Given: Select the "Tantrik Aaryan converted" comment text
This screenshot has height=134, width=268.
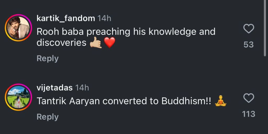Looking at the screenshot, I should click(x=124, y=102).
